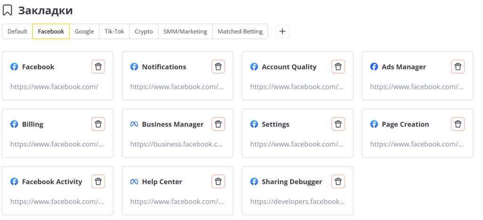Click the Help Center title

(x=162, y=182)
